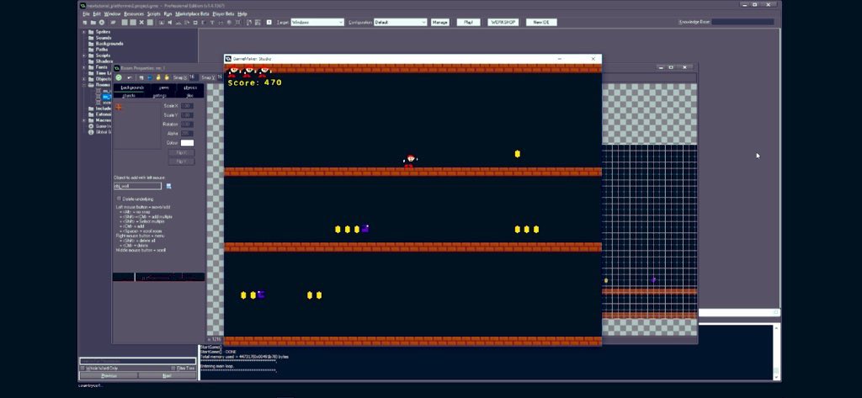Expand the Scripts folder in resource tree
Screen dimensions: 862x398
coord(84,56)
